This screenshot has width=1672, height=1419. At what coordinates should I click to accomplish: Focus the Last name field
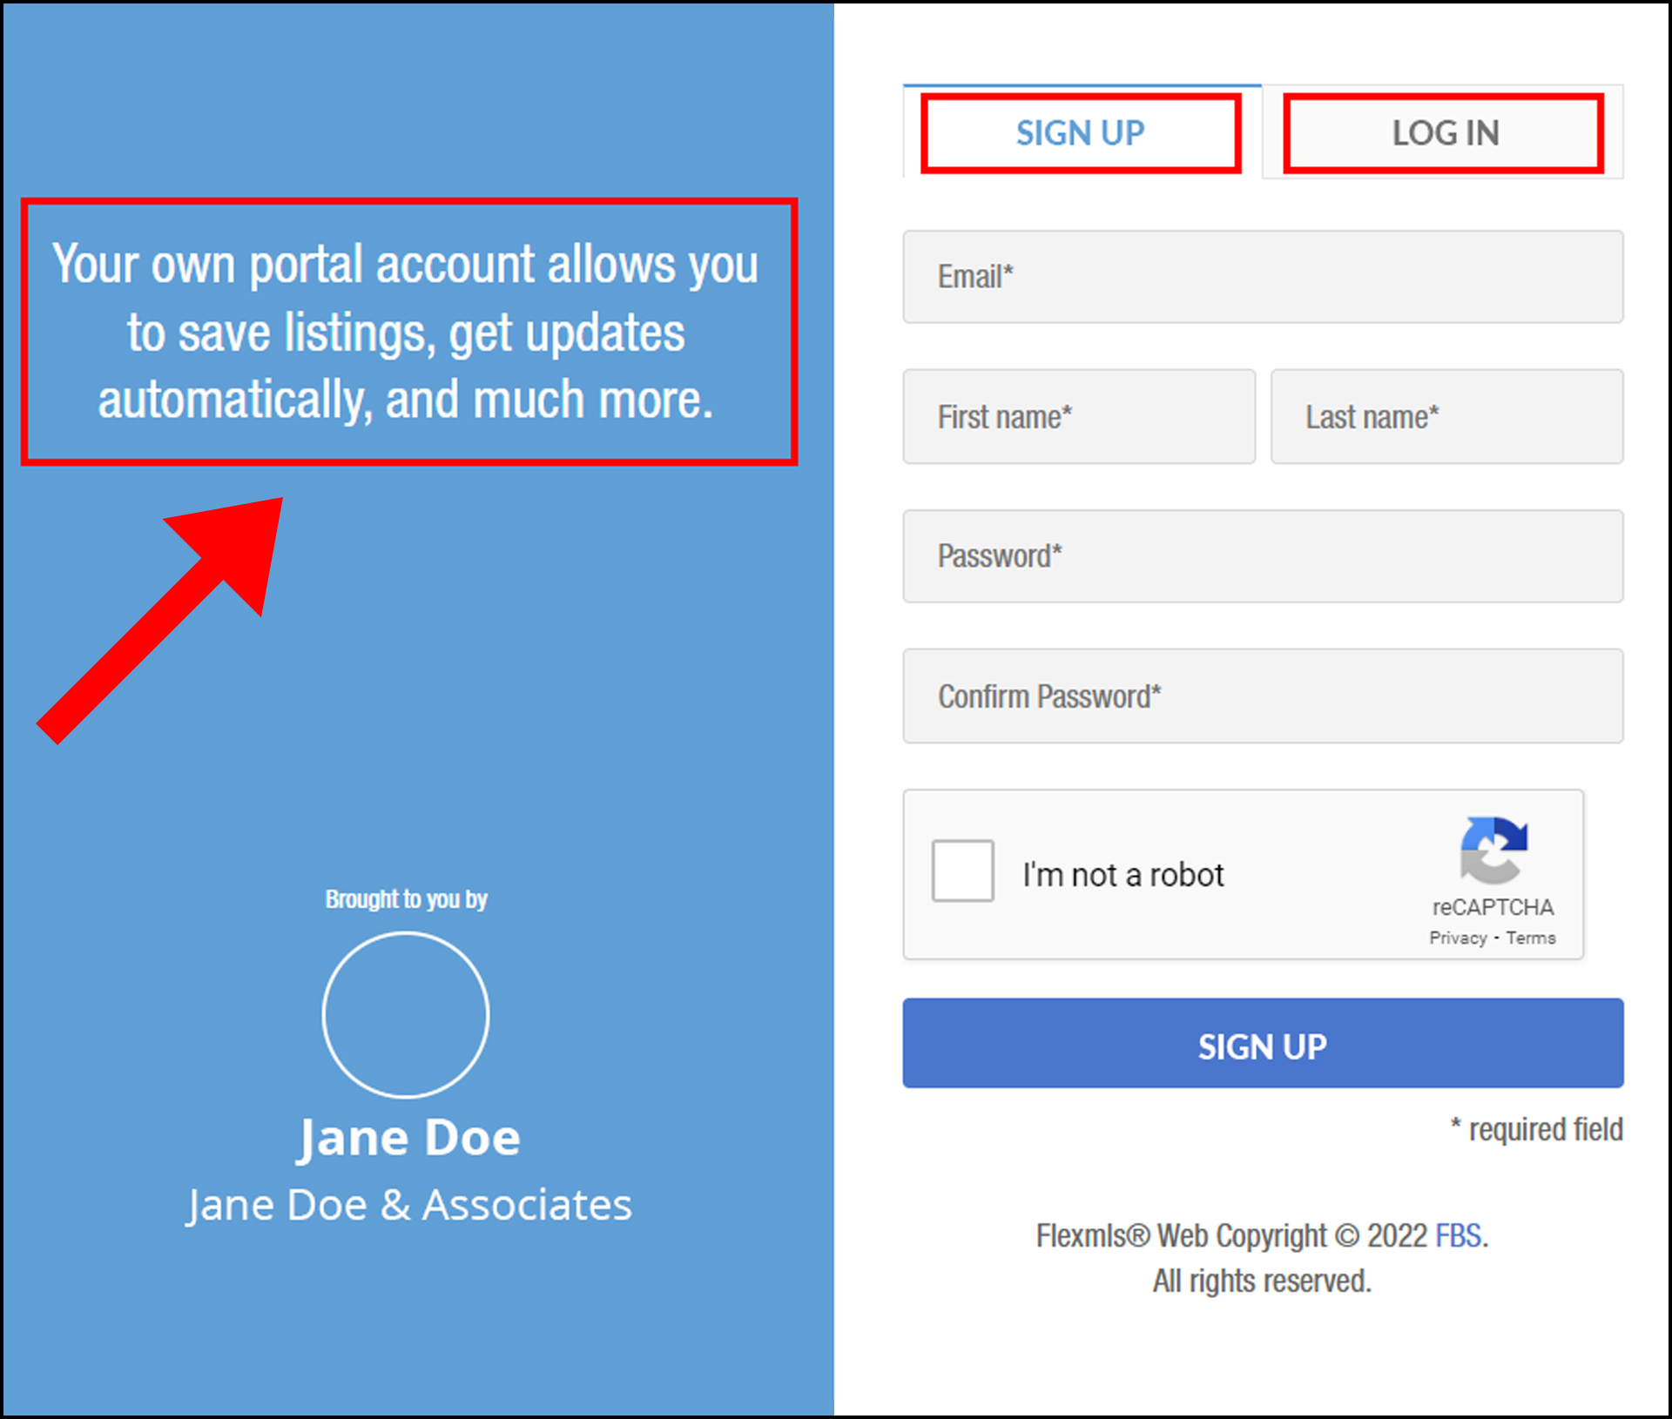point(1446,417)
